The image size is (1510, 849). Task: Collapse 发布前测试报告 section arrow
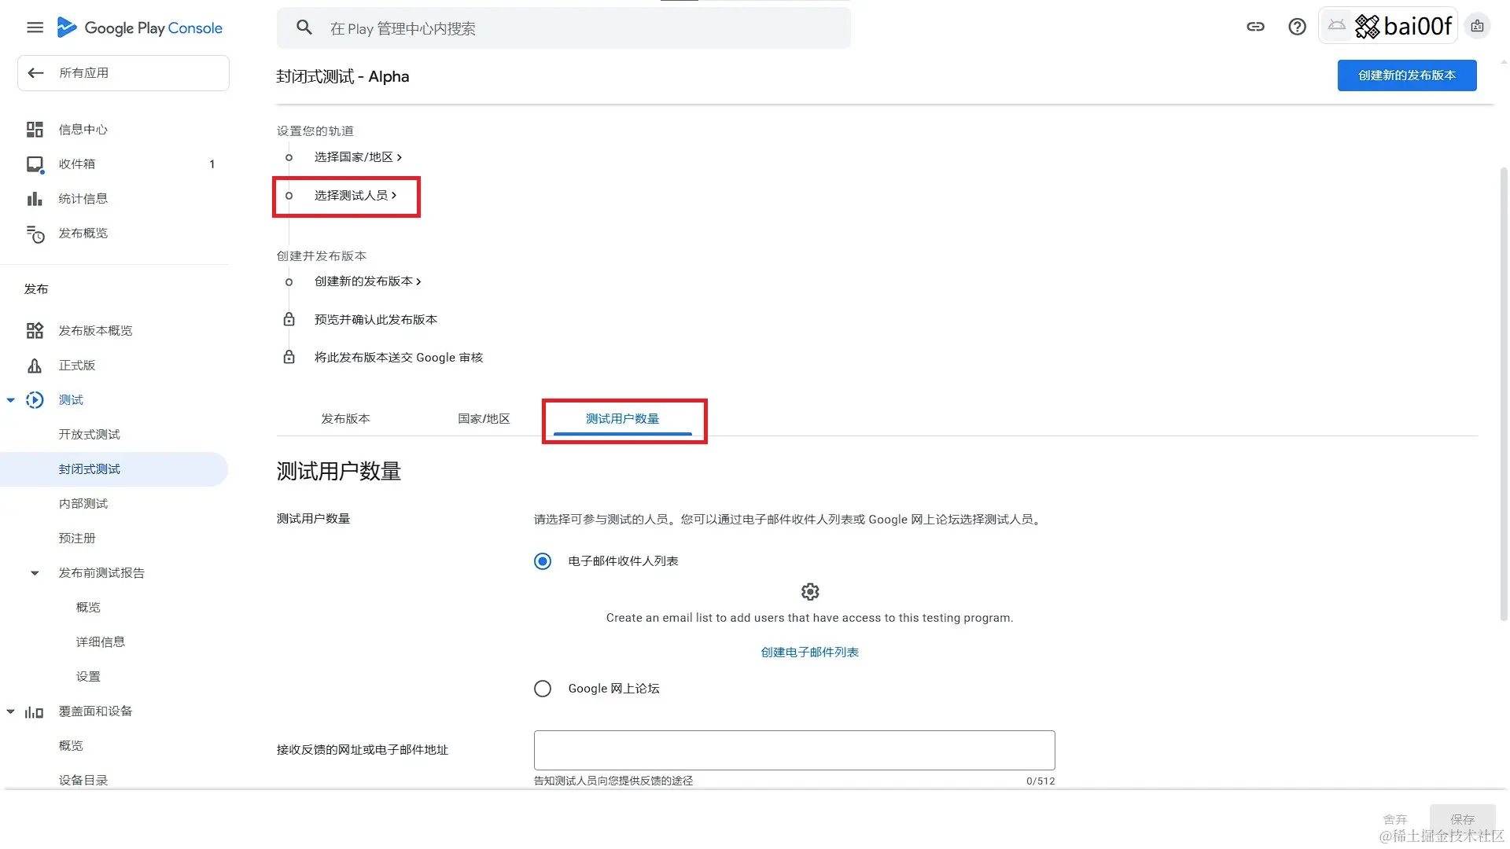35,573
